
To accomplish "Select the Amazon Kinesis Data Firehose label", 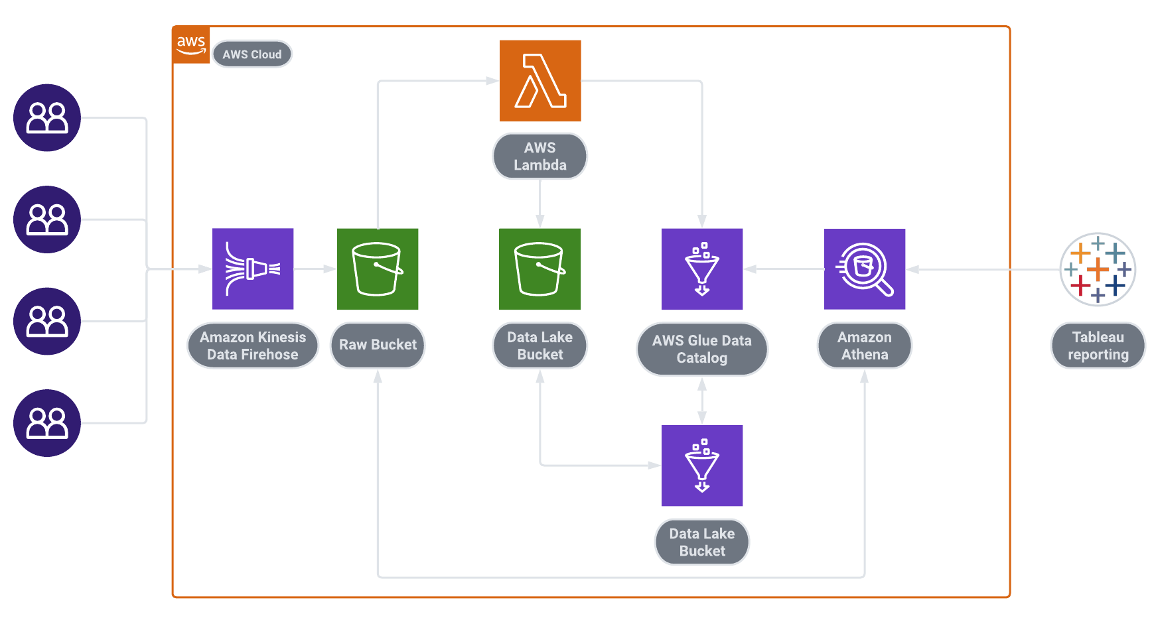I will pyautogui.click(x=253, y=345).
